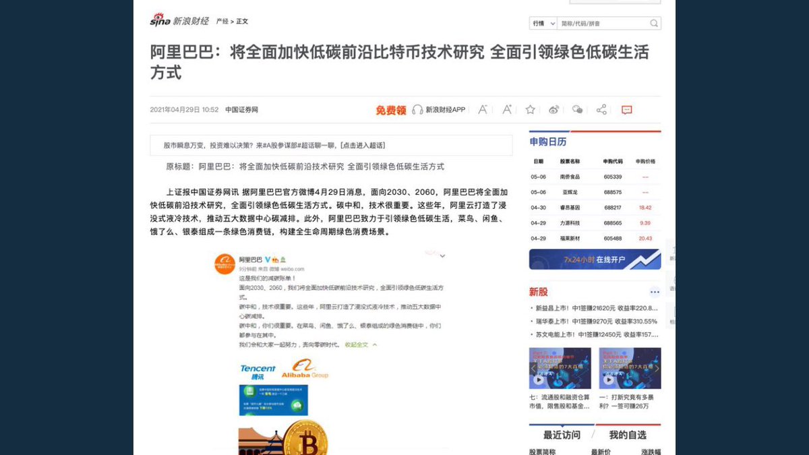The width and height of the screenshot is (809, 455).
Task: Click the 中国证券网 source link
Action: (242, 110)
